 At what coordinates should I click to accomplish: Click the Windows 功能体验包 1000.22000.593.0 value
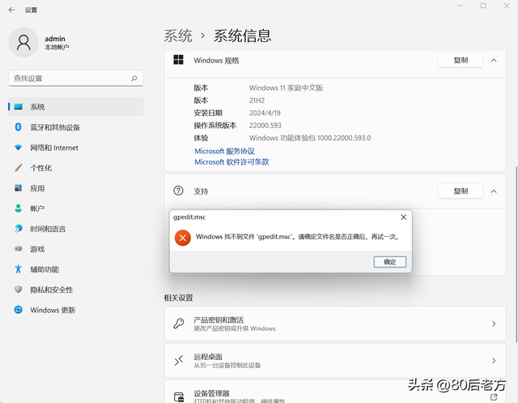310,138
